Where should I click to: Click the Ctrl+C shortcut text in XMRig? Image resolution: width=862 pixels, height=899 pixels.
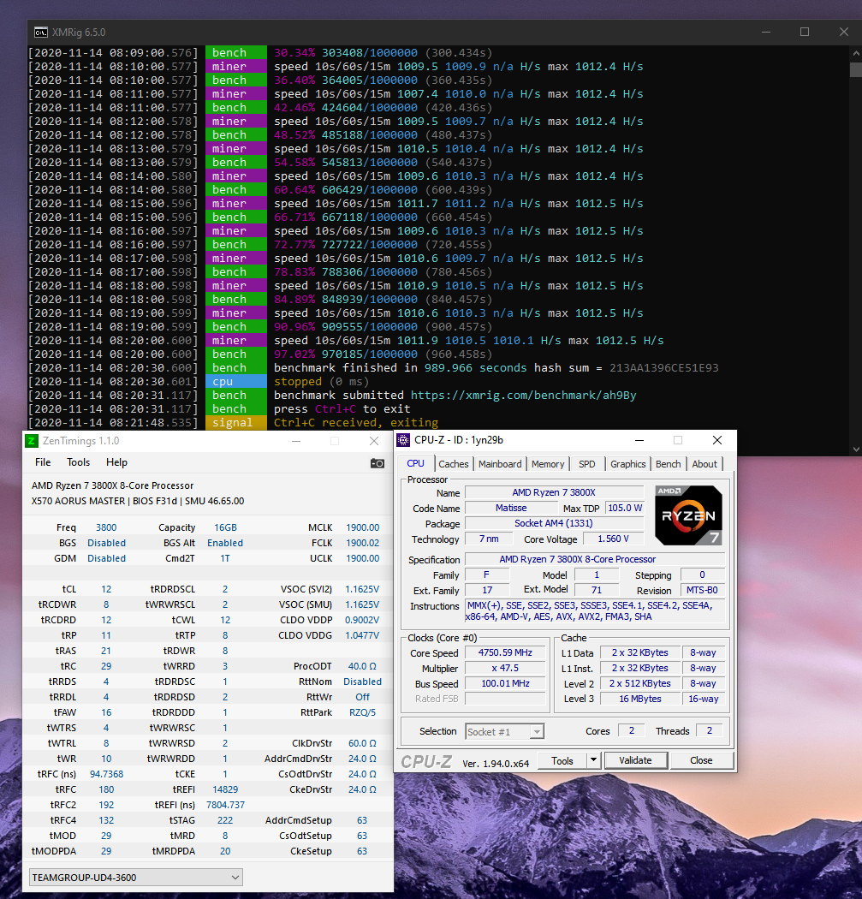[336, 408]
